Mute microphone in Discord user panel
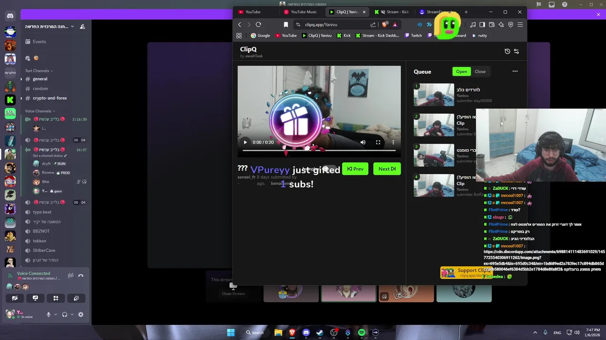606x340 pixels. tap(48, 314)
